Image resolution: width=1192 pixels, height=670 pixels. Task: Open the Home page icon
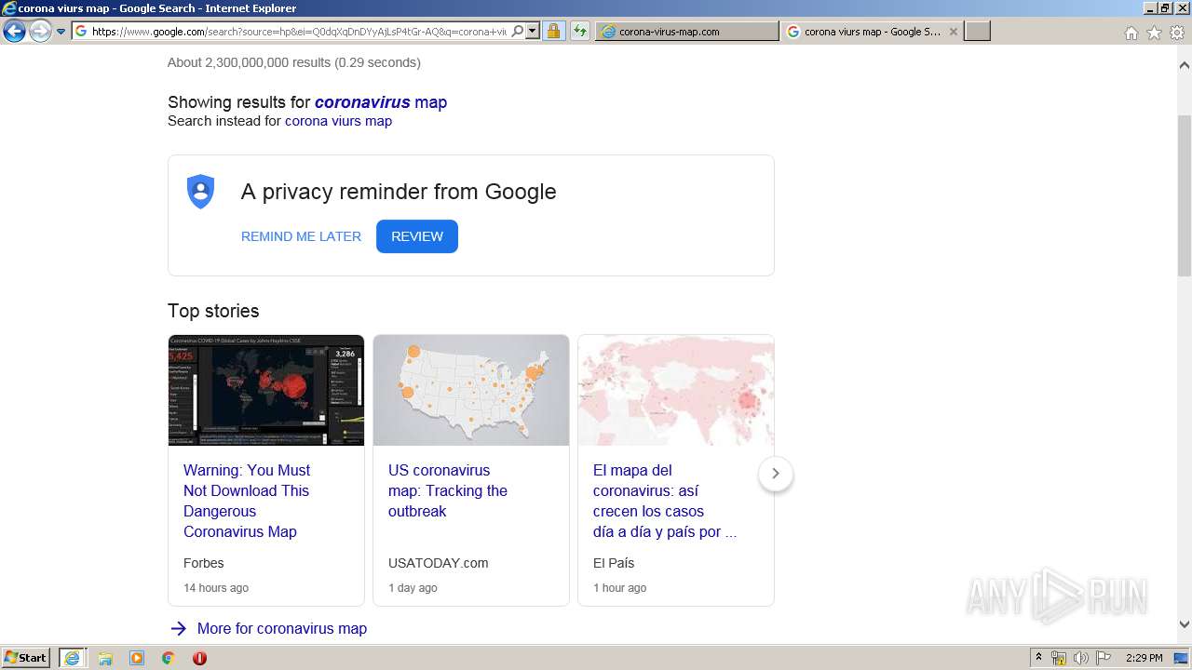click(x=1131, y=33)
